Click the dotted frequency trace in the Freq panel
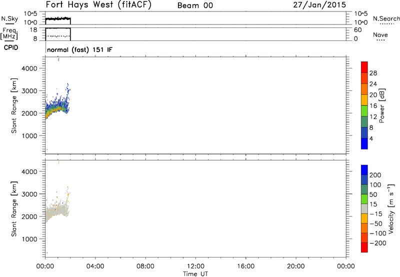Screen dimensions: 400x277 click(58, 36)
